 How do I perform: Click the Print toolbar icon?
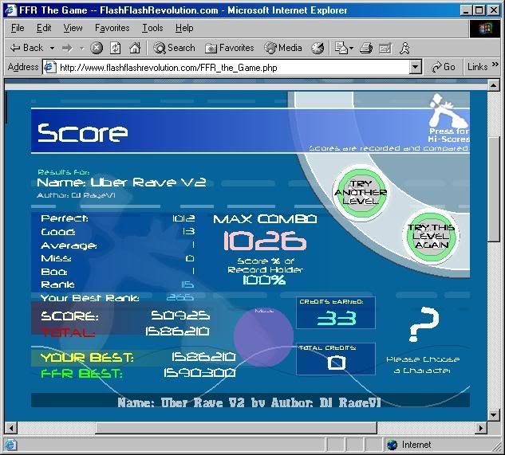tap(366, 48)
